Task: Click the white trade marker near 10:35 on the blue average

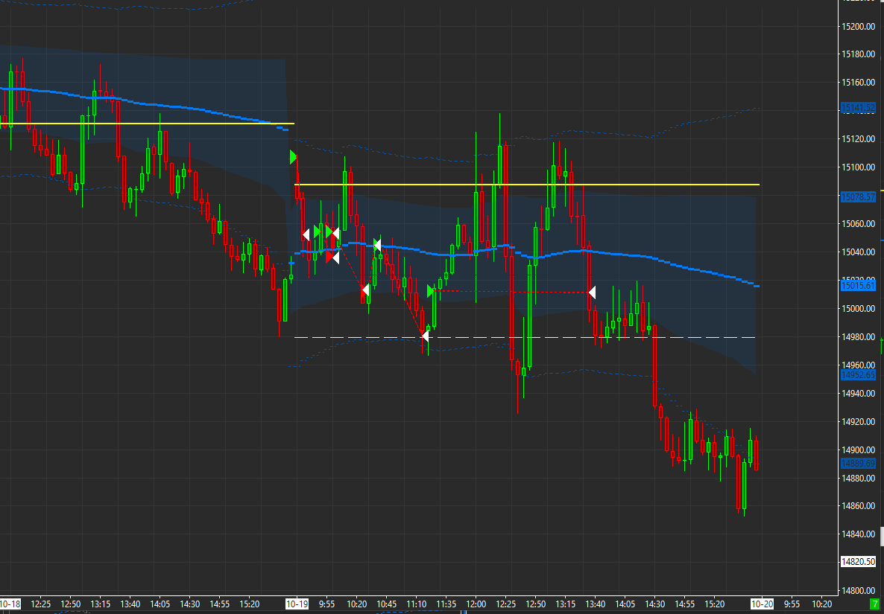Action: (377, 245)
